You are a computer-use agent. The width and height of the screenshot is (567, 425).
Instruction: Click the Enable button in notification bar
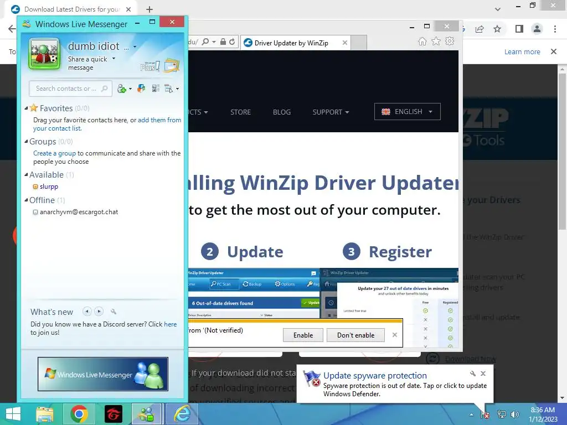coord(303,335)
